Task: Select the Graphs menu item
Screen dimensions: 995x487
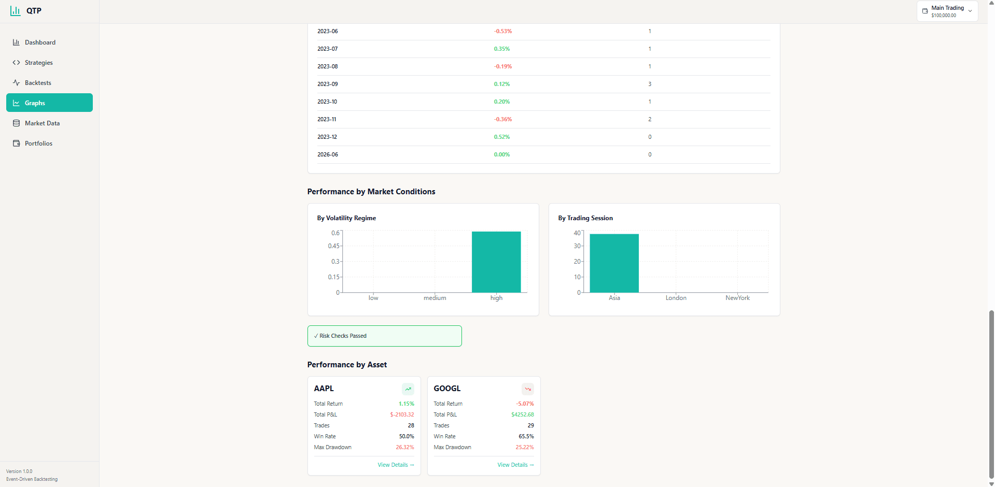Action: tap(49, 103)
